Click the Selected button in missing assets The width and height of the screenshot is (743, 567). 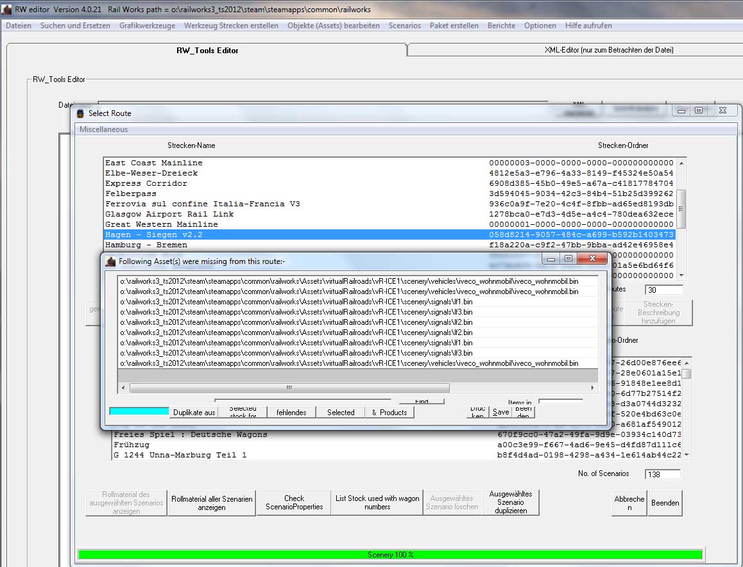click(x=341, y=412)
